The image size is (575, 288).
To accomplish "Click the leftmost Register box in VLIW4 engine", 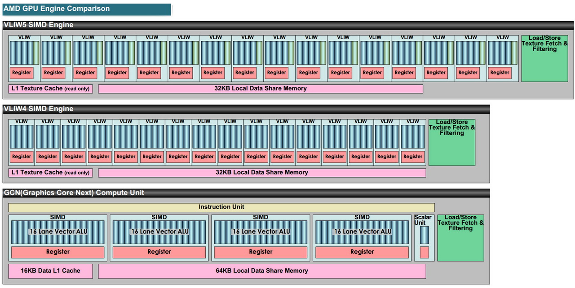I will tap(22, 157).
